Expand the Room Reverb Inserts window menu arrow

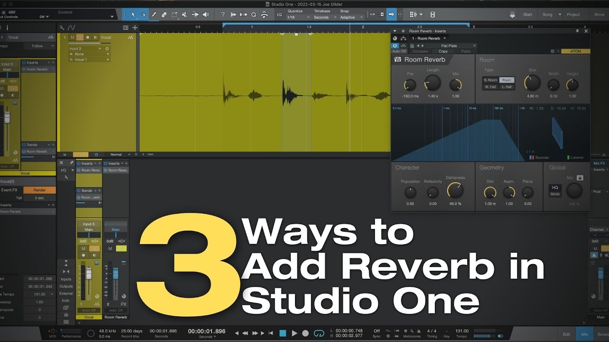pyautogui.click(x=395, y=31)
